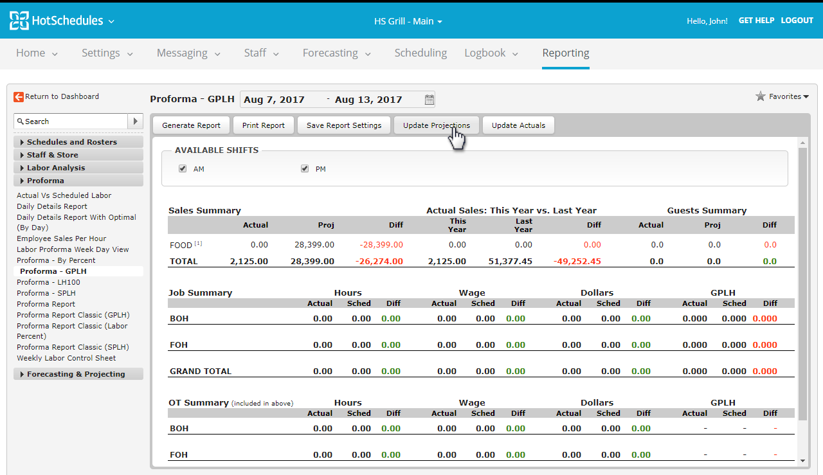The width and height of the screenshot is (823, 475).
Task: Expand Forecasting & Projecting section
Action: coord(78,374)
